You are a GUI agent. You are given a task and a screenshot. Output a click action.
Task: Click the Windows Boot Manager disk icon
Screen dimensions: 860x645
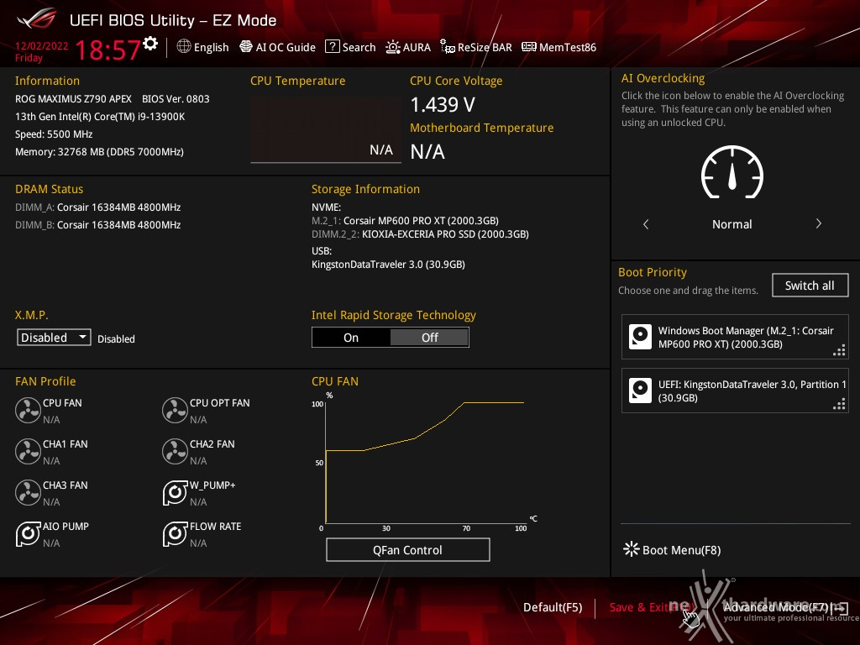click(640, 337)
